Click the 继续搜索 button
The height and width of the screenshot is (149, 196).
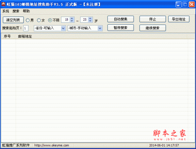pos(153,28)
